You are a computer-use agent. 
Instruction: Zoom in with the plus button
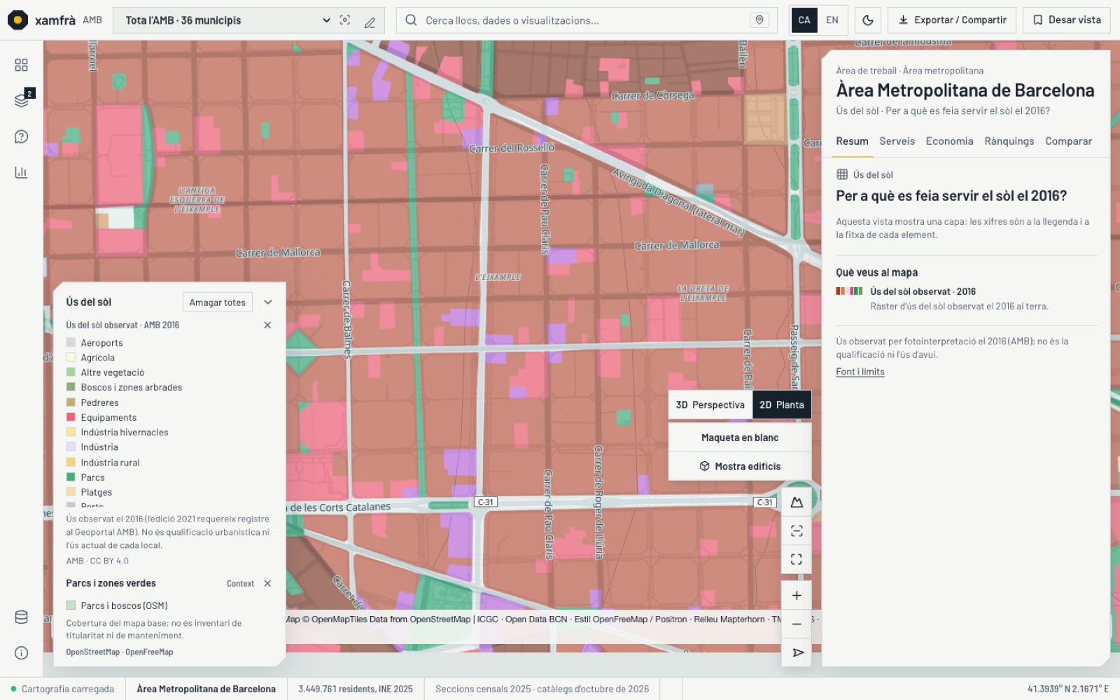click(x=797, y=596)
